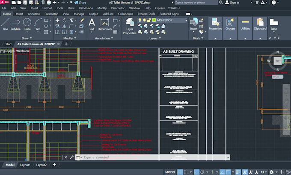Select the Hatch tool icon
291x175 pixels.
46,32
